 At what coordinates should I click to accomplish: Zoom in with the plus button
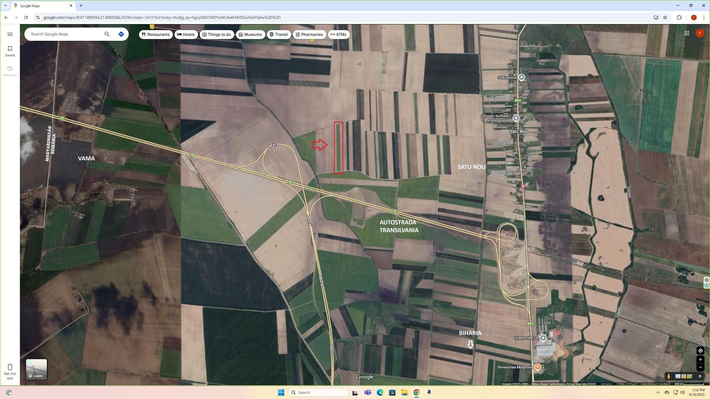point(700,360)
